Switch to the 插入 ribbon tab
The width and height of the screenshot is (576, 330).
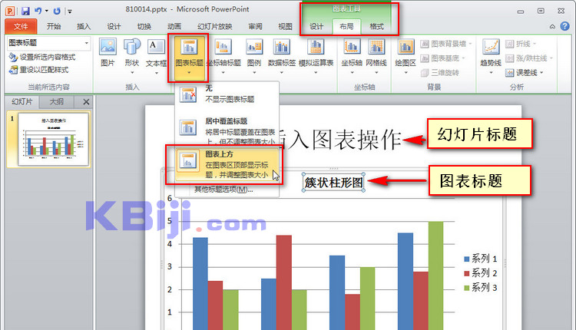[84, 26]
